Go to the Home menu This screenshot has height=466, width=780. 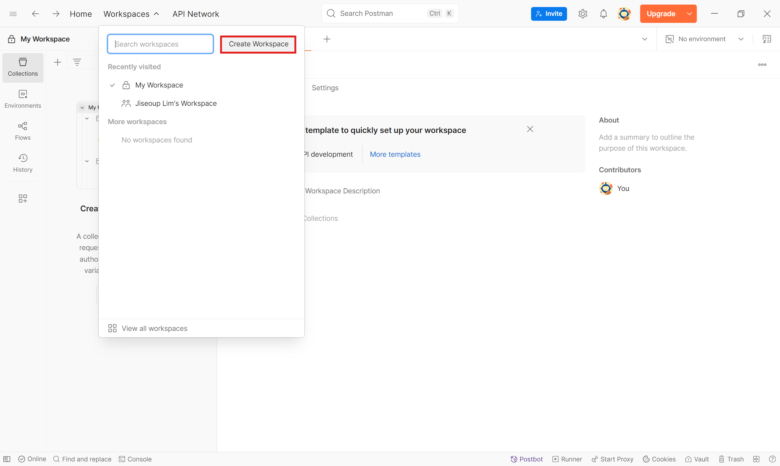pyautogui.click(x=81, y=14)
